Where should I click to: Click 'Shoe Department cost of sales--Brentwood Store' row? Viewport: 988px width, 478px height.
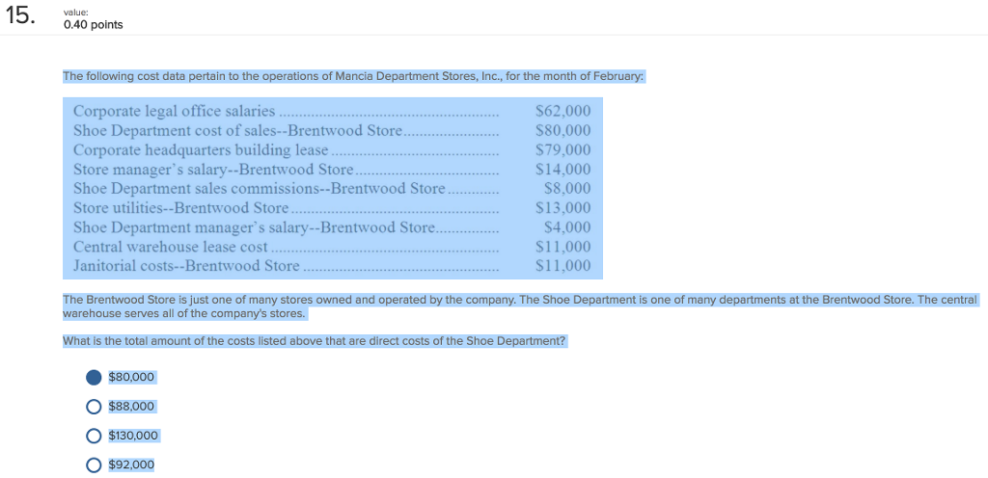coord(237,131)
